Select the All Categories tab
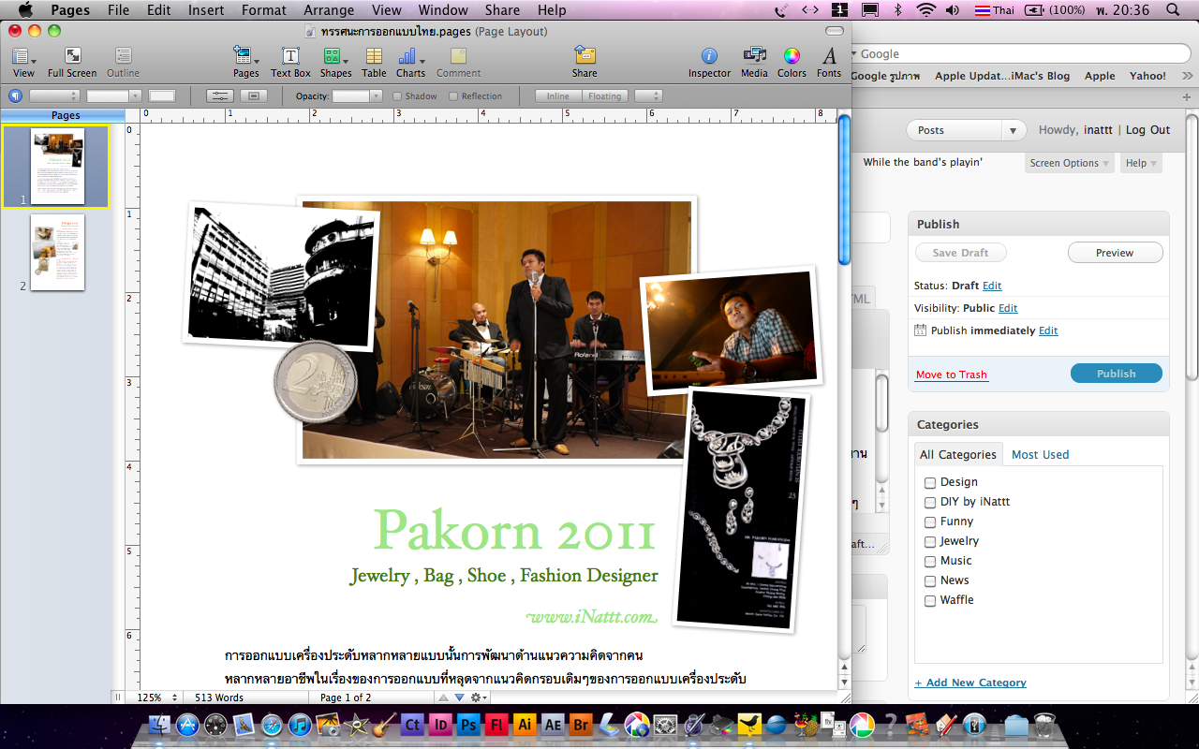 point(958,454)
